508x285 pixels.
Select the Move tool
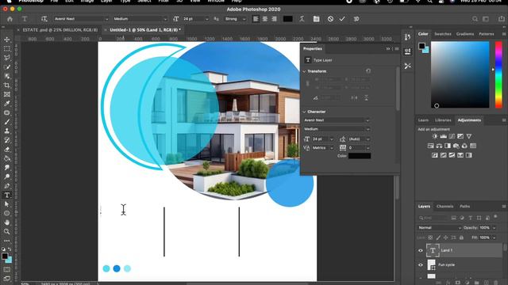pos(7,40)
